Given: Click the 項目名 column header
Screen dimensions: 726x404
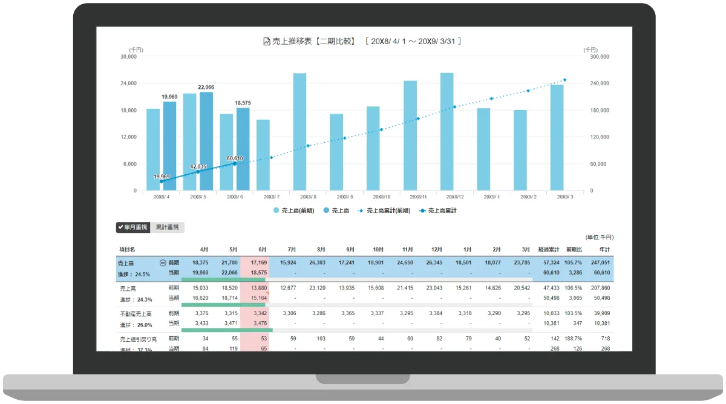Looking at the screenshot, I should pos(127,249).
